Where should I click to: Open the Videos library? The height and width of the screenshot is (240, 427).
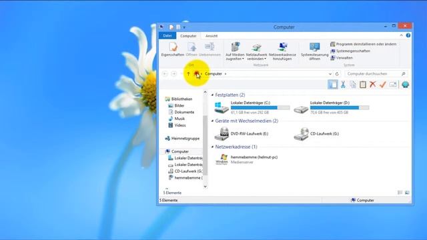(177, 125)
